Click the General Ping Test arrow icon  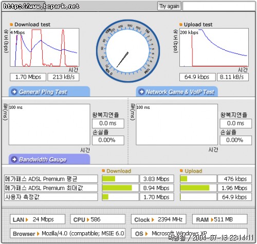tap(14, 92)
